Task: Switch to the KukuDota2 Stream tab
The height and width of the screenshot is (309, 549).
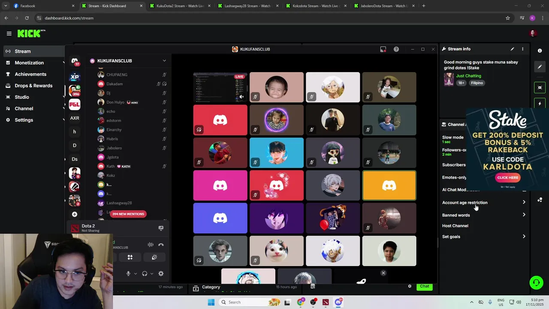Action: tap(180, 6)
